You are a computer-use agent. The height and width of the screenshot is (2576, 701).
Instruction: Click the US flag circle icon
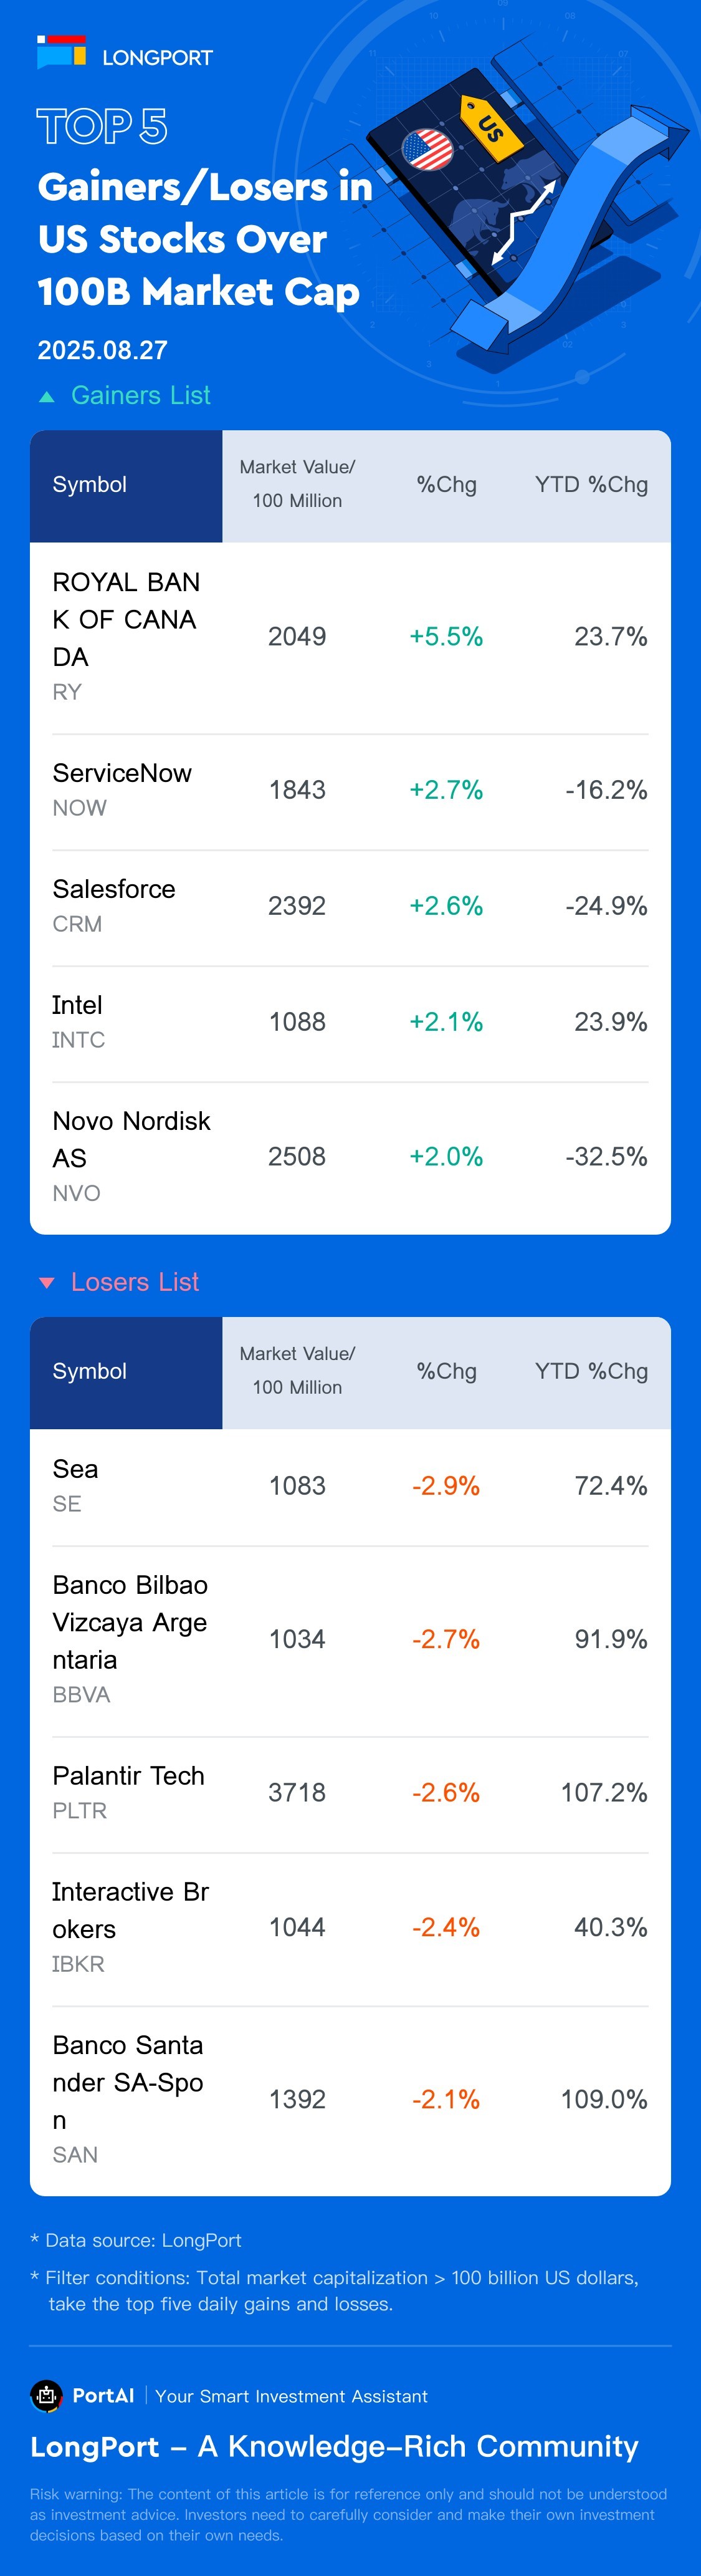427,150
